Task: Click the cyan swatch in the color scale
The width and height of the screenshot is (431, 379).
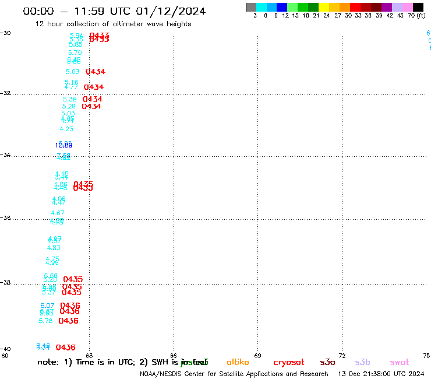Action: click(x=261, y=7)
